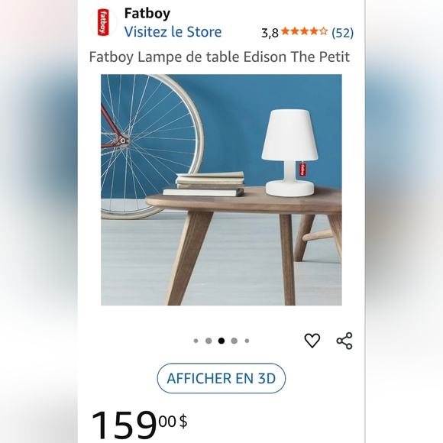Click the 3,8 rating score

coord(270,33)
